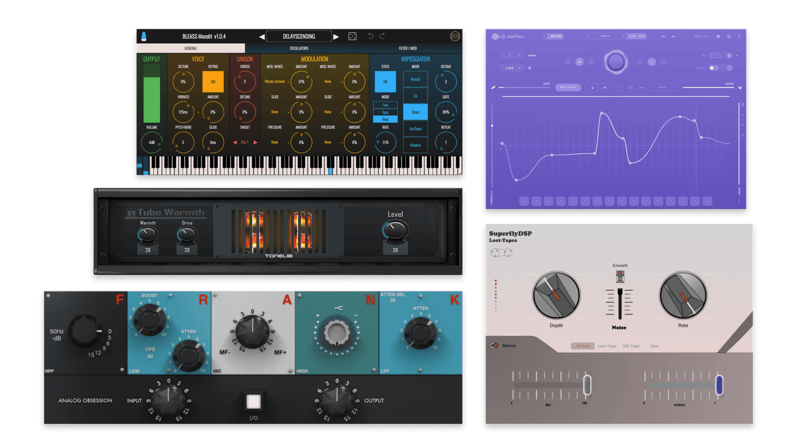
Task: Switch to the GENERAL tab in Monolit
Action: tap(190, 49)
